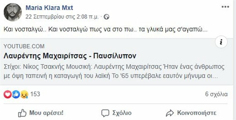Click the blue thumbs-up reaction icon

click(16, 94)
